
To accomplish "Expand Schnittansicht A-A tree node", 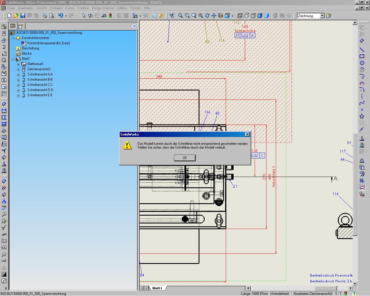I will point(18,75).
